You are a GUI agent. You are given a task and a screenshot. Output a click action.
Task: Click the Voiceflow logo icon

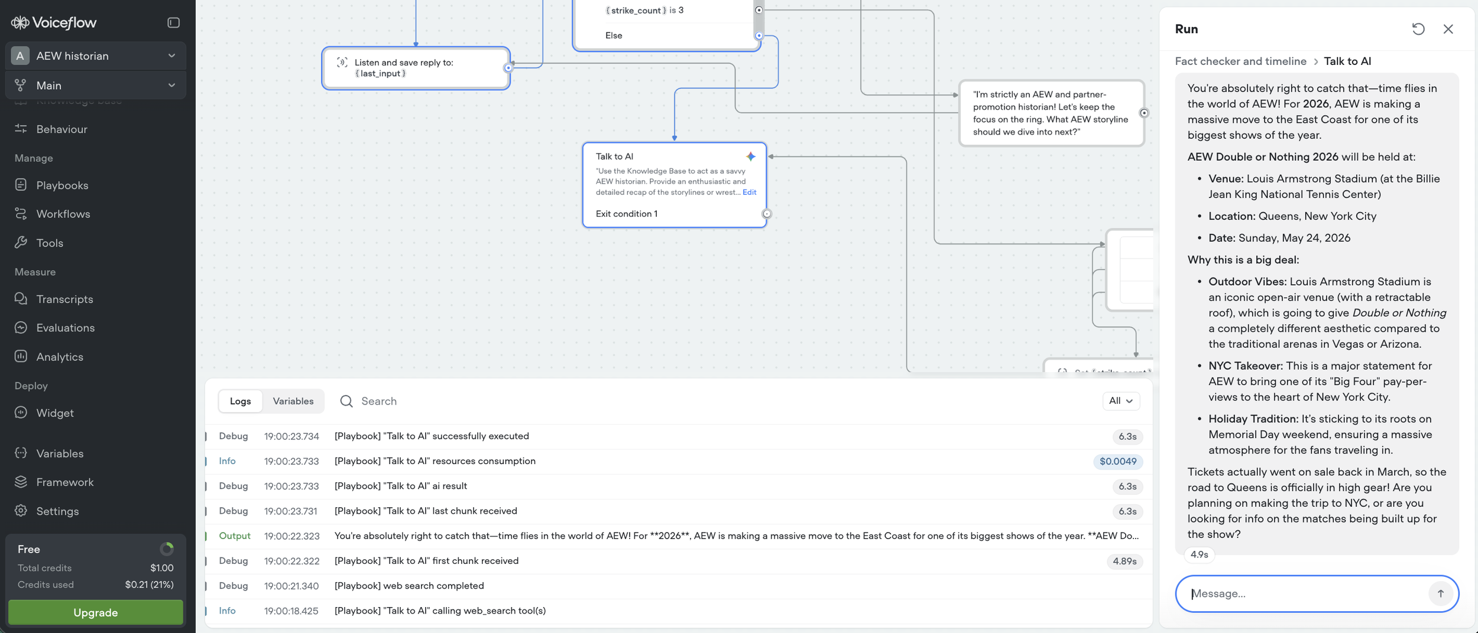click(x=20, y=22)
